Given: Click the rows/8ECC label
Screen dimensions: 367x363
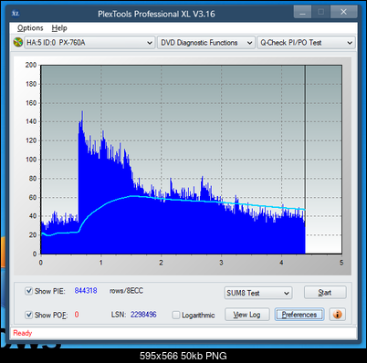Looking at the screenshot, I should 126,291.
